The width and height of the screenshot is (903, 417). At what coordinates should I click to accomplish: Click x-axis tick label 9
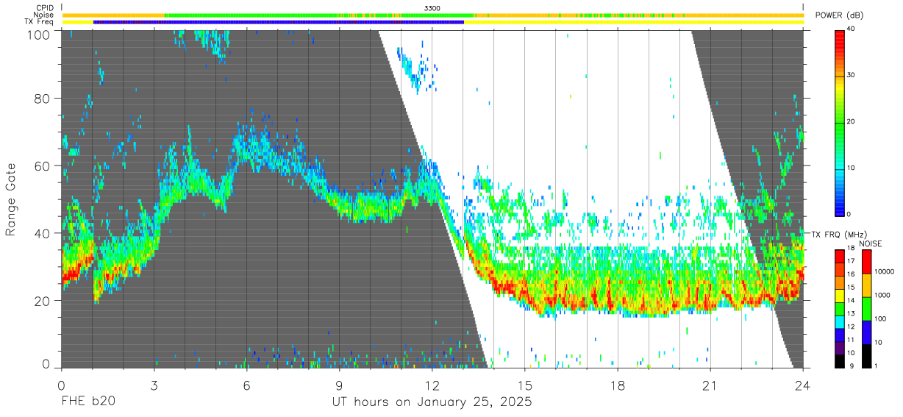pos(340,385)
